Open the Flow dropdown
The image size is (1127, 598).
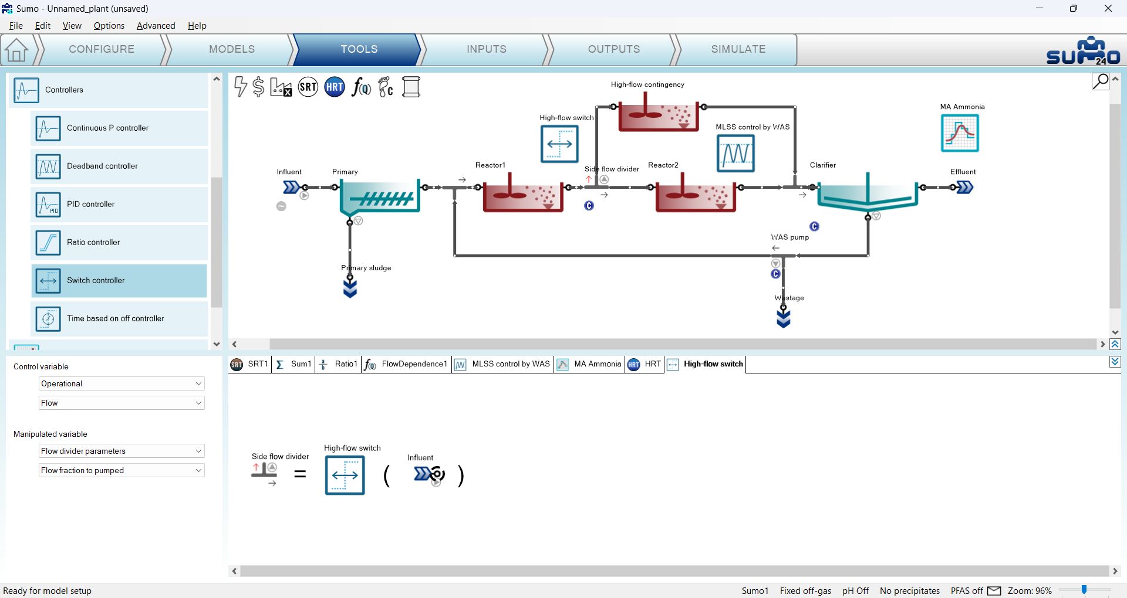122,403
